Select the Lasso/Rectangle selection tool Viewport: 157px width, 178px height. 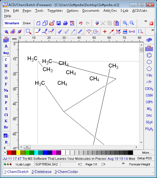tap(29, 32)
